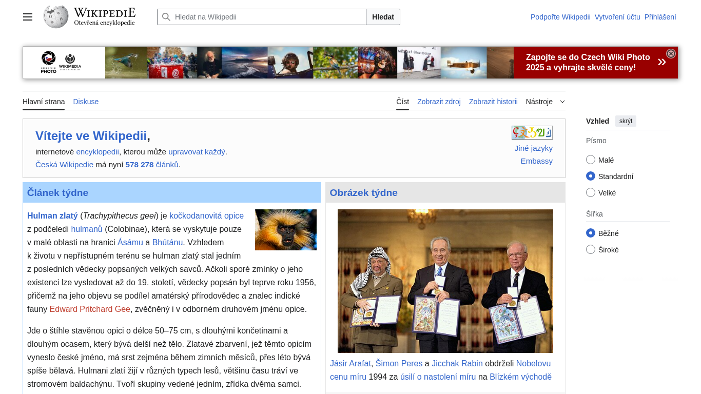Click the Czech Wiki Photo logo
The image size is (701, 394).
(x=49, y=63)
